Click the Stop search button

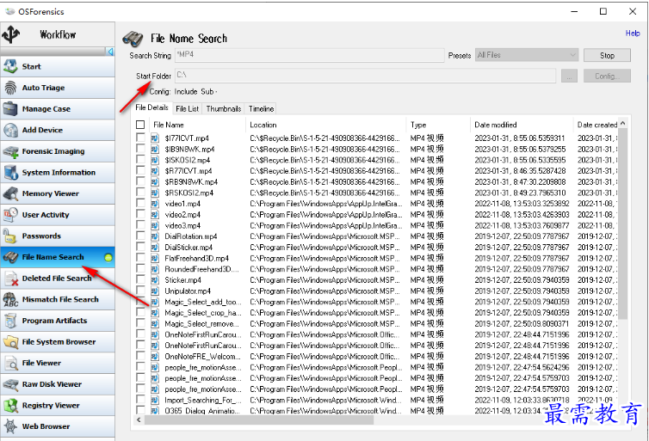607,55
